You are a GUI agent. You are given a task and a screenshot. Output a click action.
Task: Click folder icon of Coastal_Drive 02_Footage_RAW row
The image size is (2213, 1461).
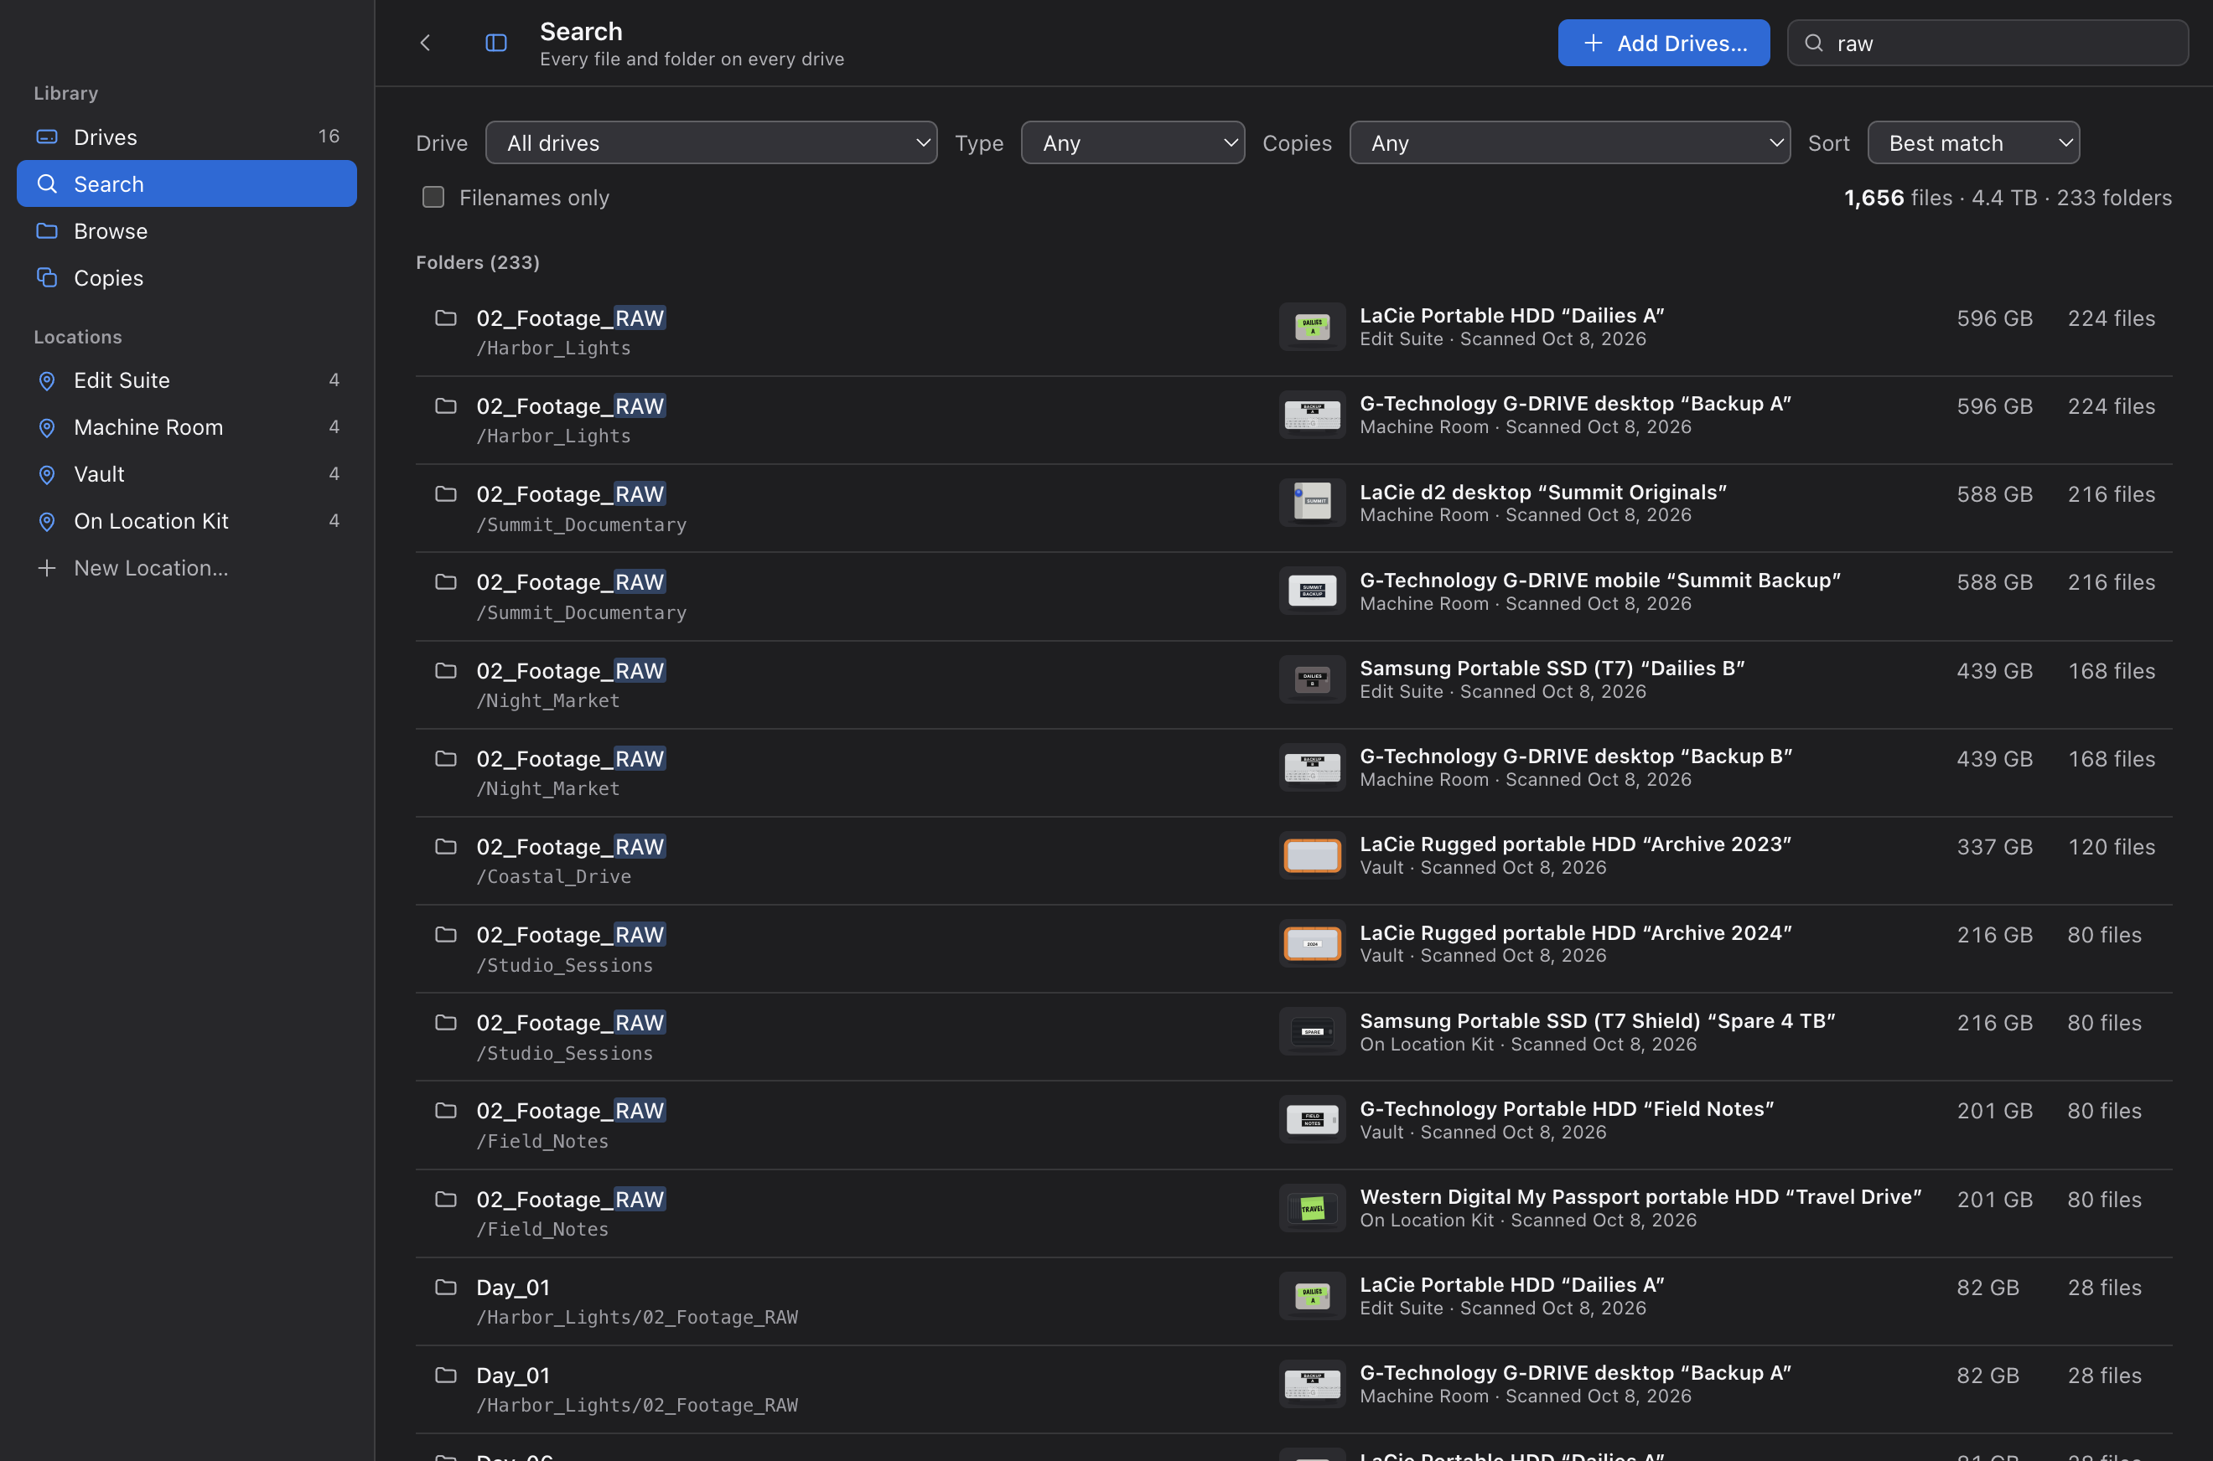446,846
